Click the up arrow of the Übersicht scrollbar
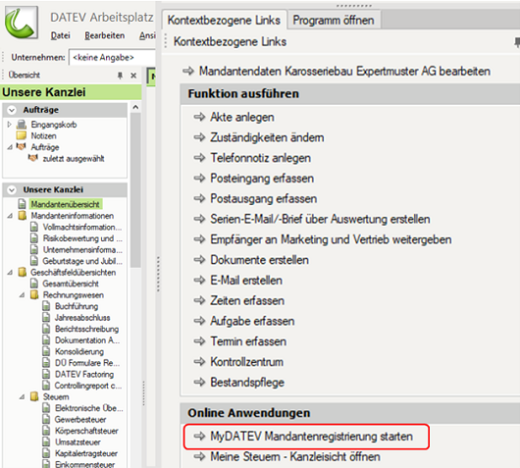This screenshot has width=520, height=468. pos(135,107)
